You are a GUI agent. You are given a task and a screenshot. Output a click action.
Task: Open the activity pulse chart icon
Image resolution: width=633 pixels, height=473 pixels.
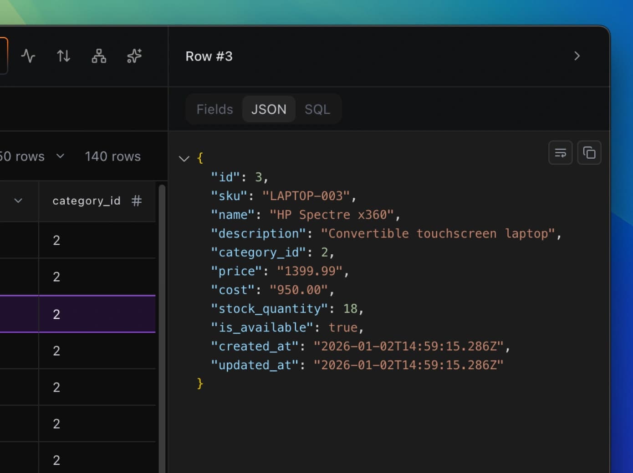[28, 56]
